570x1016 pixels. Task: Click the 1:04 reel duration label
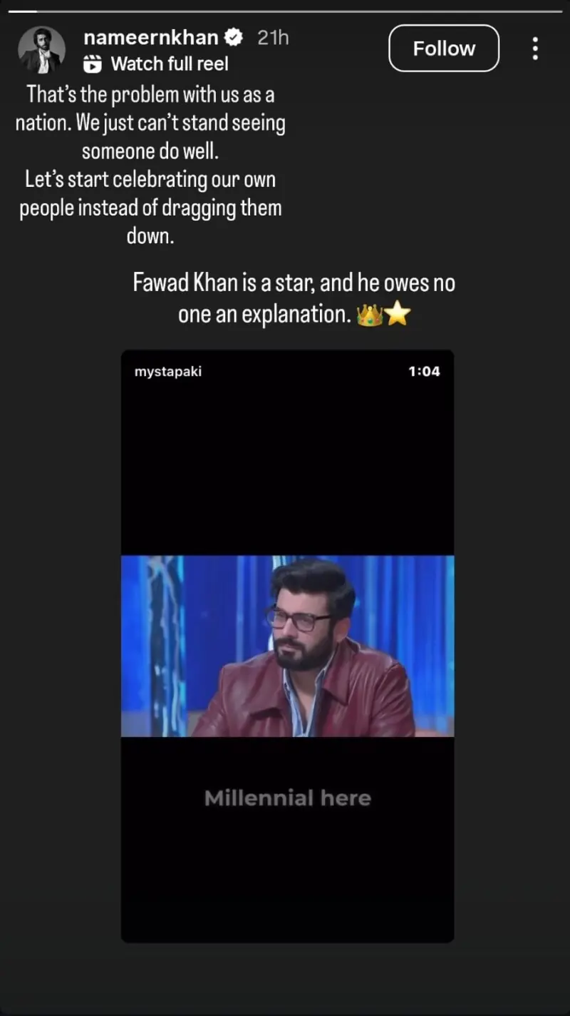[424, 372]
